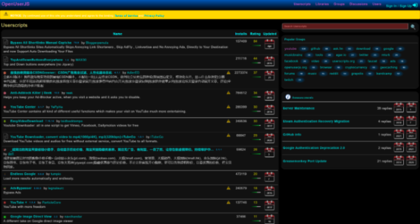Open Steam Authentication Recovery Migration announcement
The height and width of the screenshot is (224, 420).
(316, 121)
